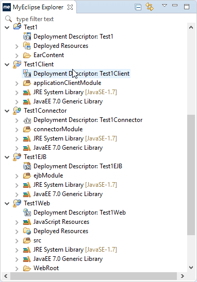This screenshot has height=282, width=197.
Task: Toggle Link with Editor arrows icon
Action: 150,7
